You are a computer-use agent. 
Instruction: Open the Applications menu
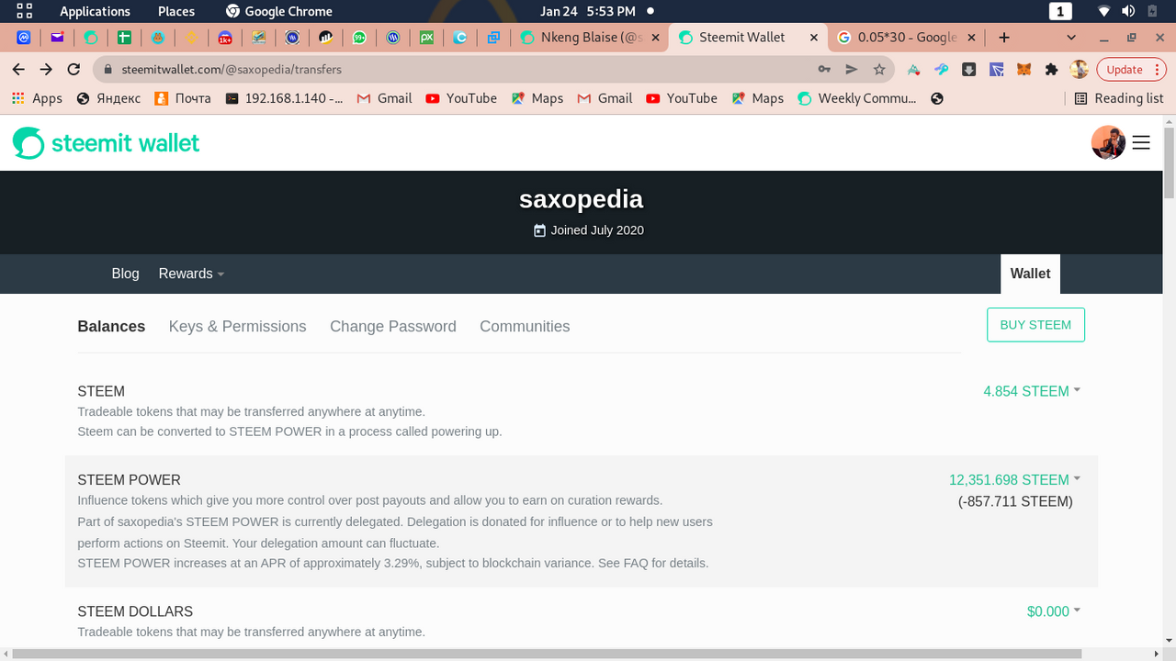point(95,11)
